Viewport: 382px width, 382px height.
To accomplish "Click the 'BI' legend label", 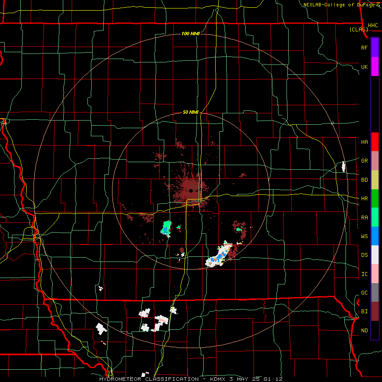I will [x=364, y=312].
